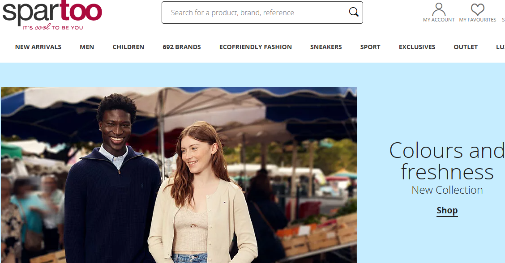Go to the Outlet page
505x263 pixels.
pyautogui.click(x=466, y=47)
